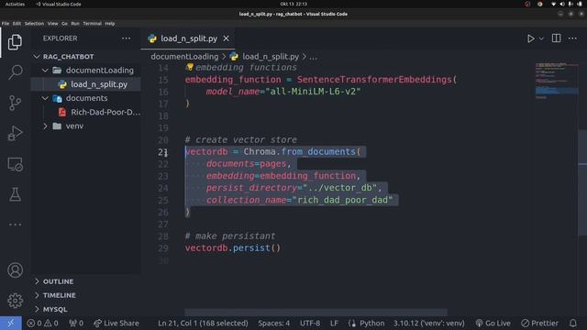This screenshot has width=587, height=330.
Task: Open the View menu
Action: coord(52,23)
